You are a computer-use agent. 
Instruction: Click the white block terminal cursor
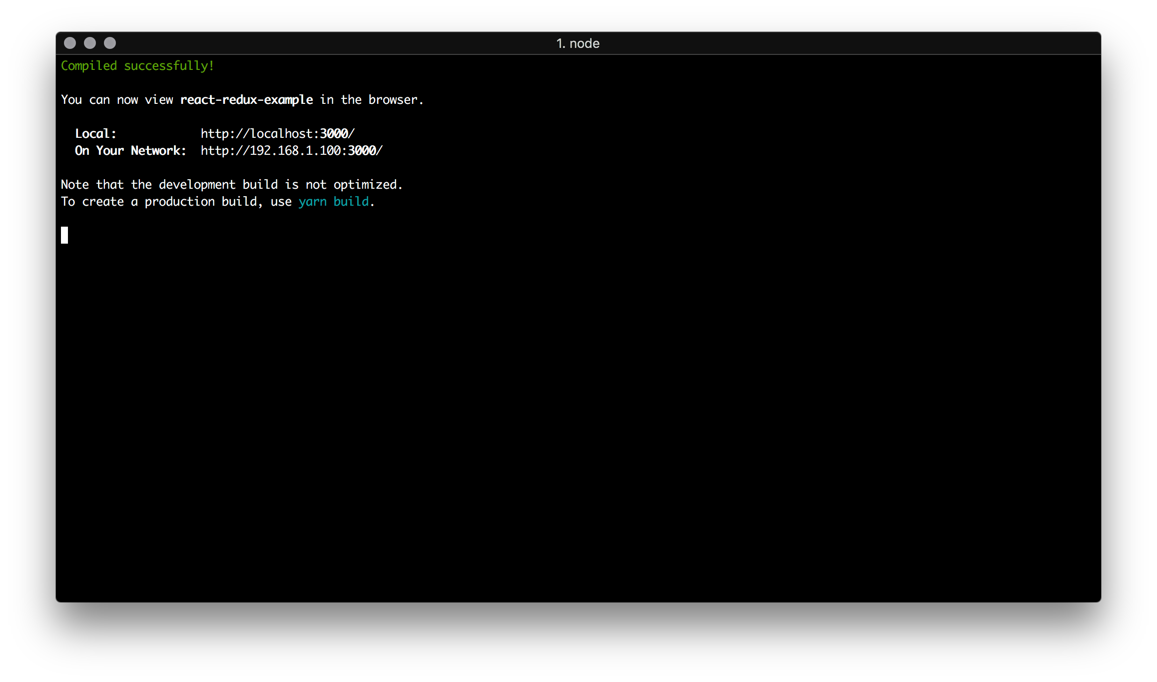point(64,235)
